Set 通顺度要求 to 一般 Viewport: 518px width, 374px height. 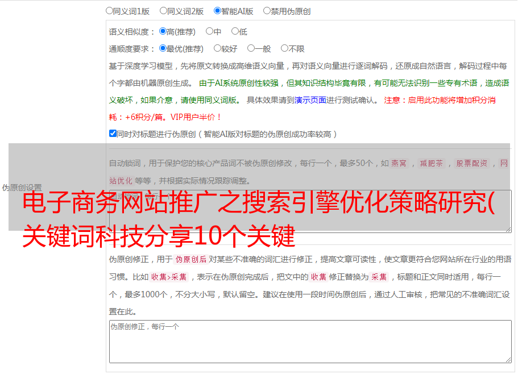pos(251,48)
